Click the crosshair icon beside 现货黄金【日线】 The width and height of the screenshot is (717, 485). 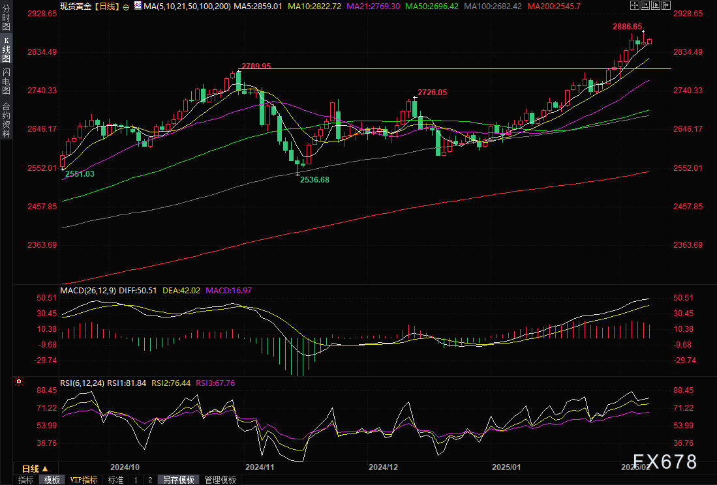pyautogui.click(x=126, y=5)
